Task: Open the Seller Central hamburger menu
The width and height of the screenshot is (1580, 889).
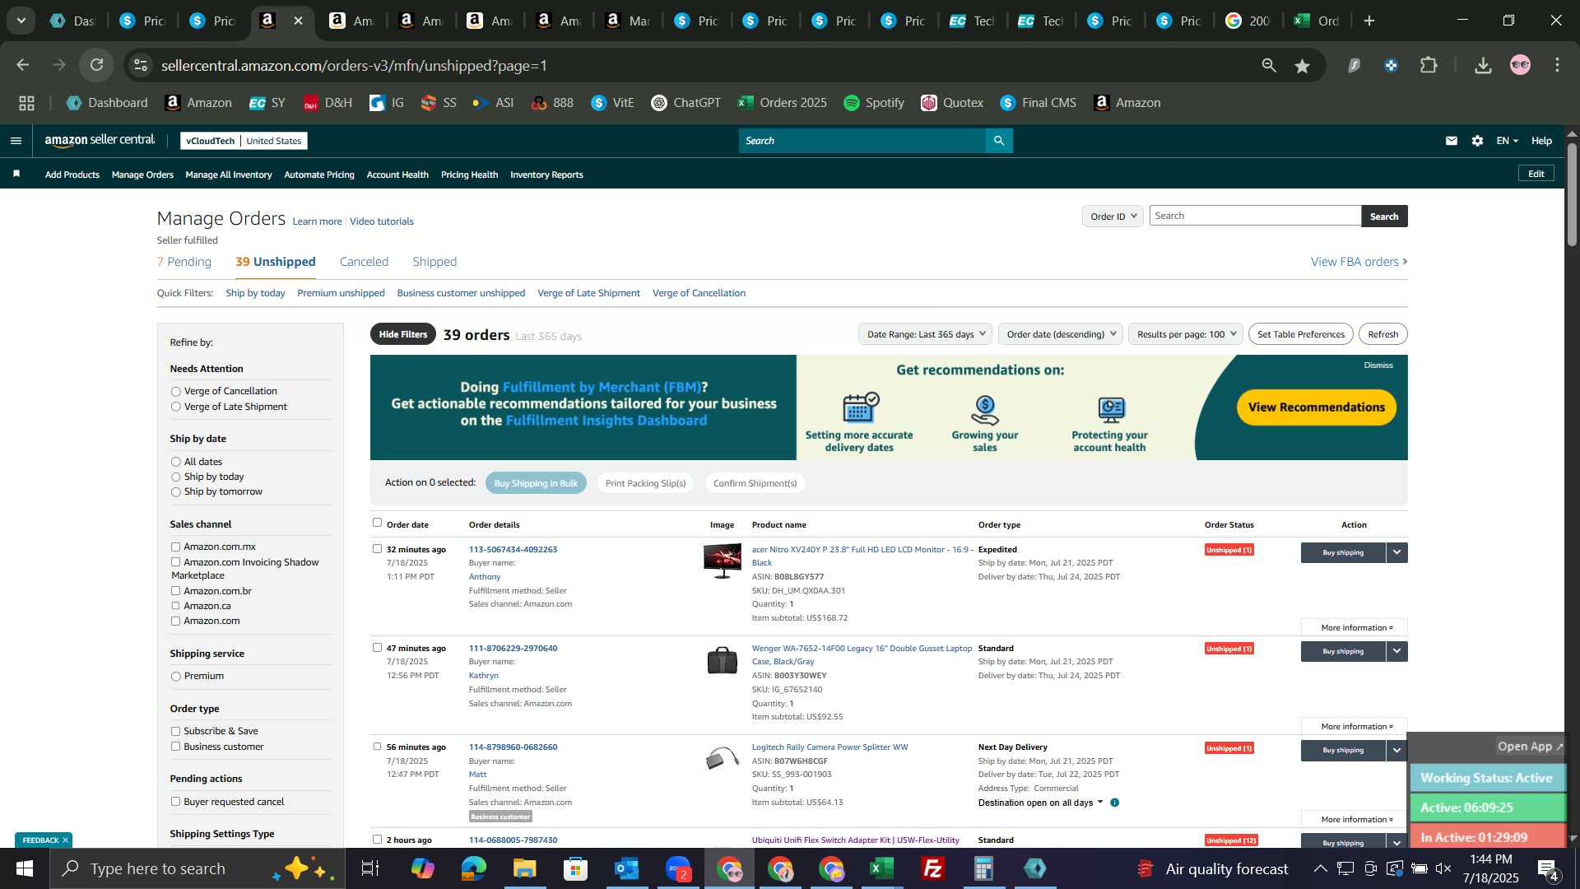Action: click(x=16, y=141)
